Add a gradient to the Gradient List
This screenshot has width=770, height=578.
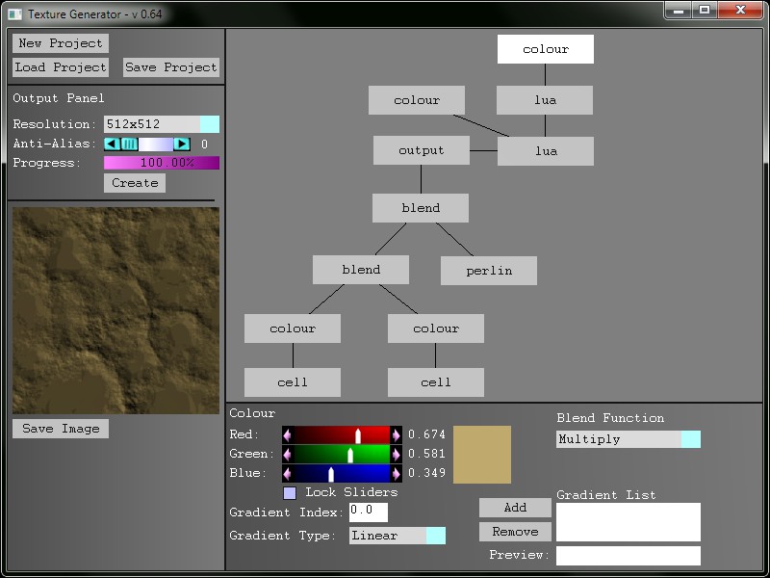[x=514, y=507]
